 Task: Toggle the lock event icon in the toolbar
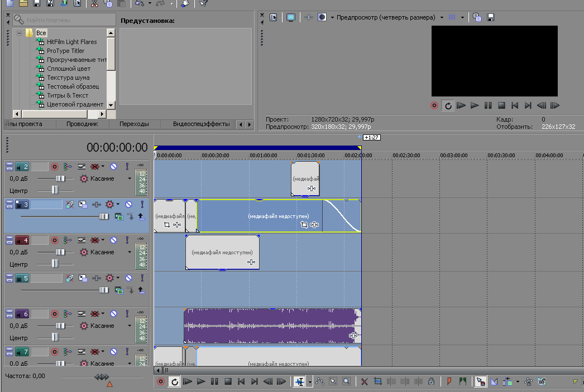pos(430,382)
